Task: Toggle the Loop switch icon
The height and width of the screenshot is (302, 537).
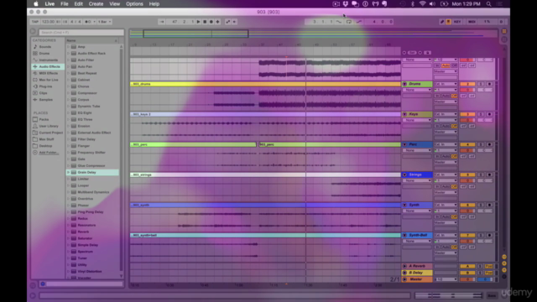Action: point(349,22)
